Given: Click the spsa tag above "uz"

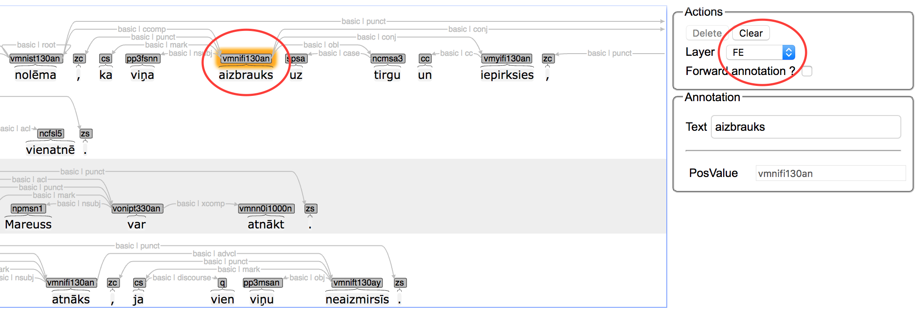Looking at the screenshot, I should click(296, 58).
